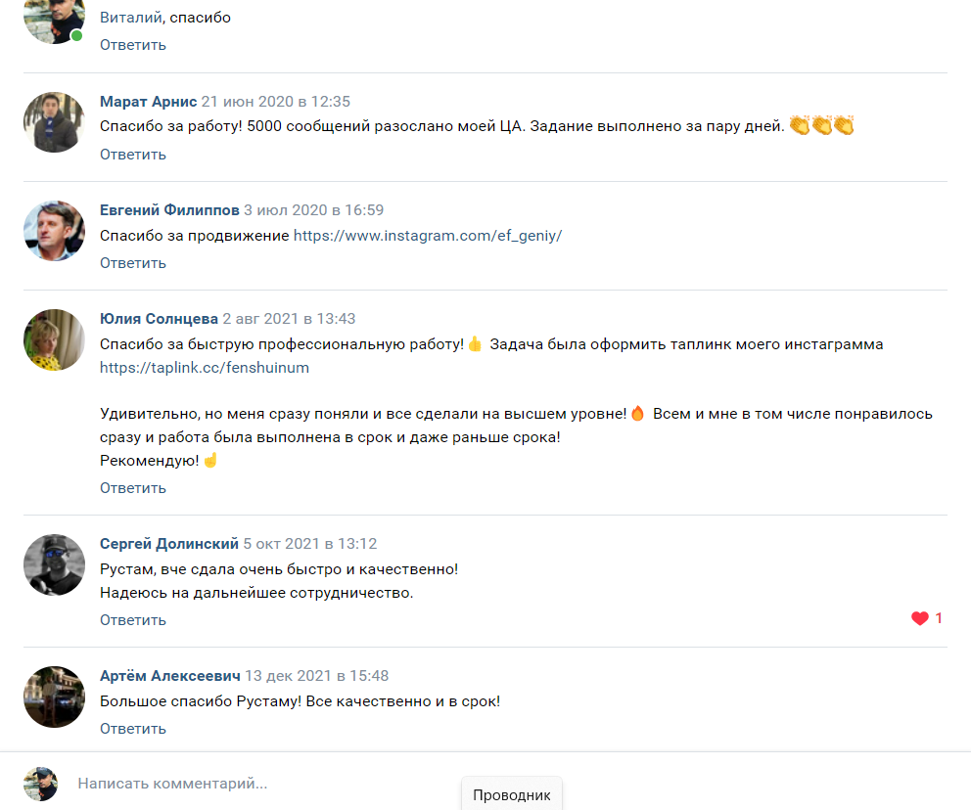The height and width of the screenshot is (810, 971).
Task: Click the heart like icon on Сергей's comment
Action: (x=919, y=618)
